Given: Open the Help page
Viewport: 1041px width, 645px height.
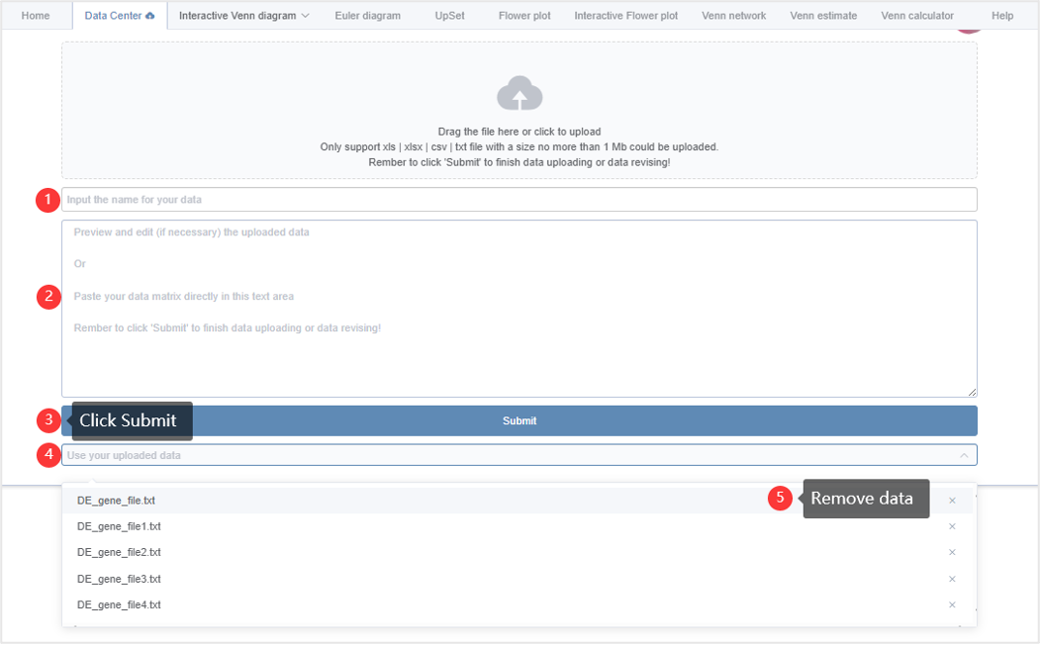Looking at the screenshot, I should tap(1001, 15).
